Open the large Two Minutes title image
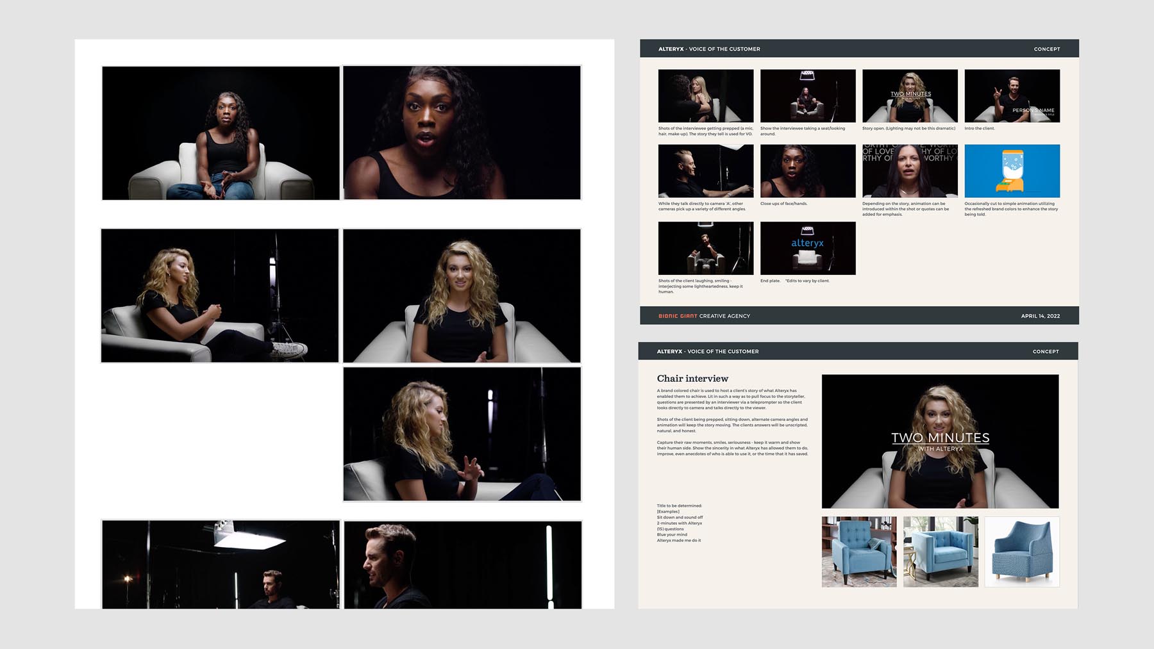The width and height of the screenshot is (1154, 649). pyautogui.click(x=940, y=441)
